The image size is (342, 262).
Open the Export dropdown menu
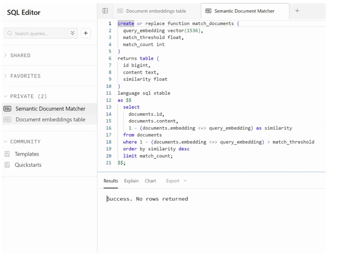(176, 181)
